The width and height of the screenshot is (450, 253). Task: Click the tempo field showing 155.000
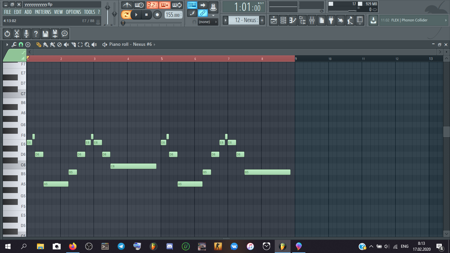[x=173, y=15]
